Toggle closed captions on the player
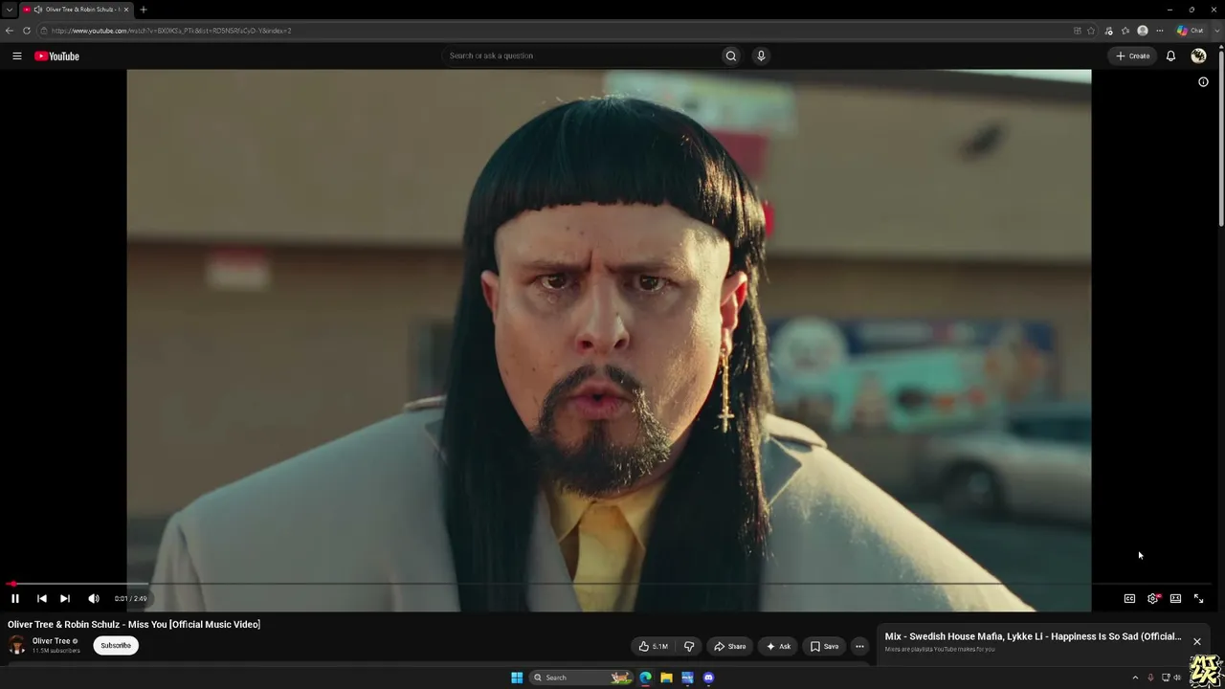The width and height of the screenshot is (1225, 689). 1129,598
